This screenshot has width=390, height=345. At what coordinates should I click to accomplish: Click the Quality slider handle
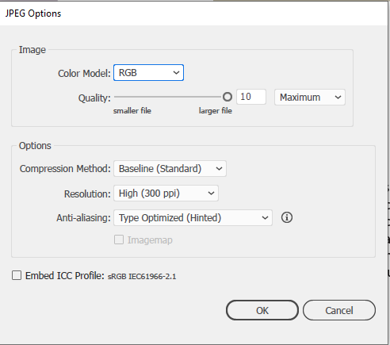227,97
